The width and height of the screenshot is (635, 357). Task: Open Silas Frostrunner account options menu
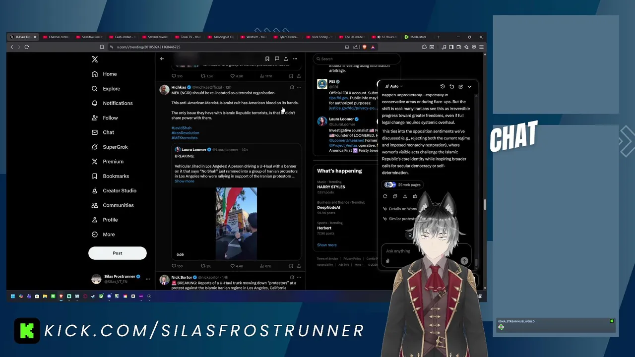click(x=147, y=279)
